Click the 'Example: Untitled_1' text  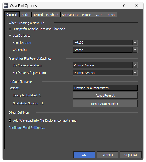(27, 95)
